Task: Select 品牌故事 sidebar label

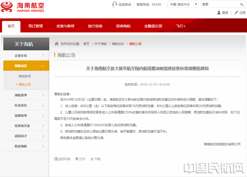Action: [21, 116]
